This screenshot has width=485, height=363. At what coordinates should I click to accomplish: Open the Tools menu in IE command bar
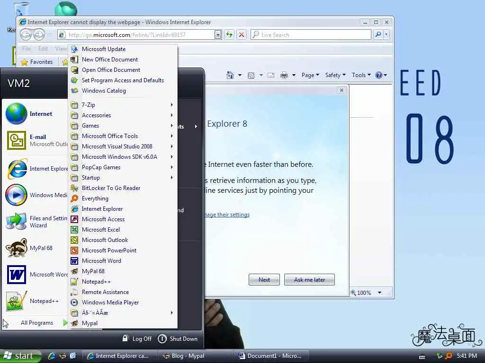(361, 75)
